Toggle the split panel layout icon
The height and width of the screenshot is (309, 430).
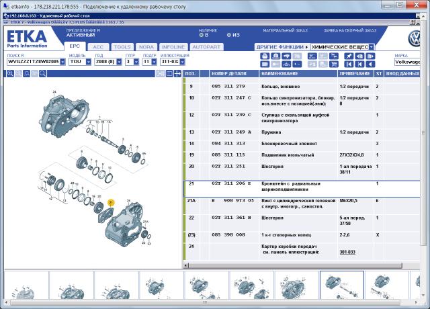click(169, 73)
